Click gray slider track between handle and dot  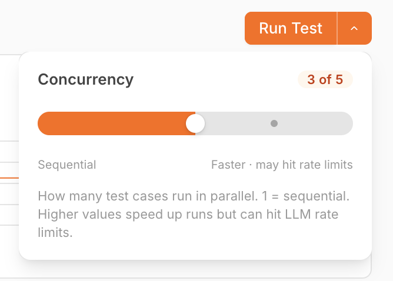click(238, 123)
